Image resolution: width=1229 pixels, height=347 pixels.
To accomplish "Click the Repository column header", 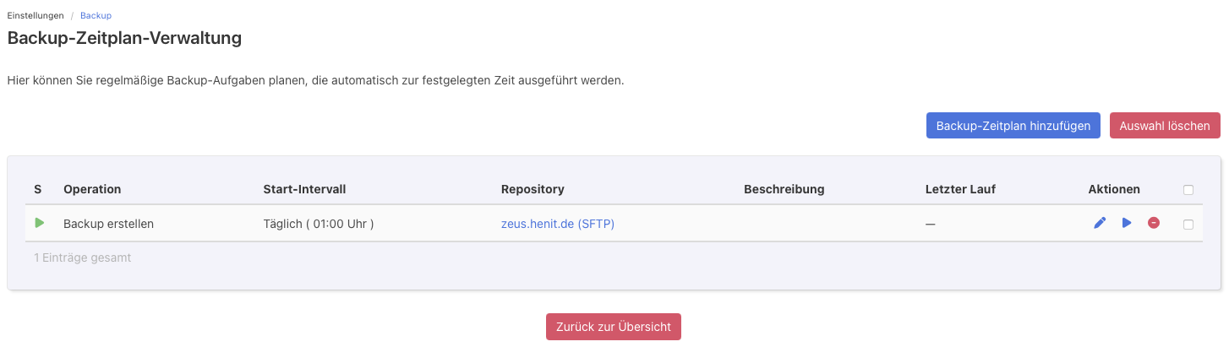I will point(533,189).
